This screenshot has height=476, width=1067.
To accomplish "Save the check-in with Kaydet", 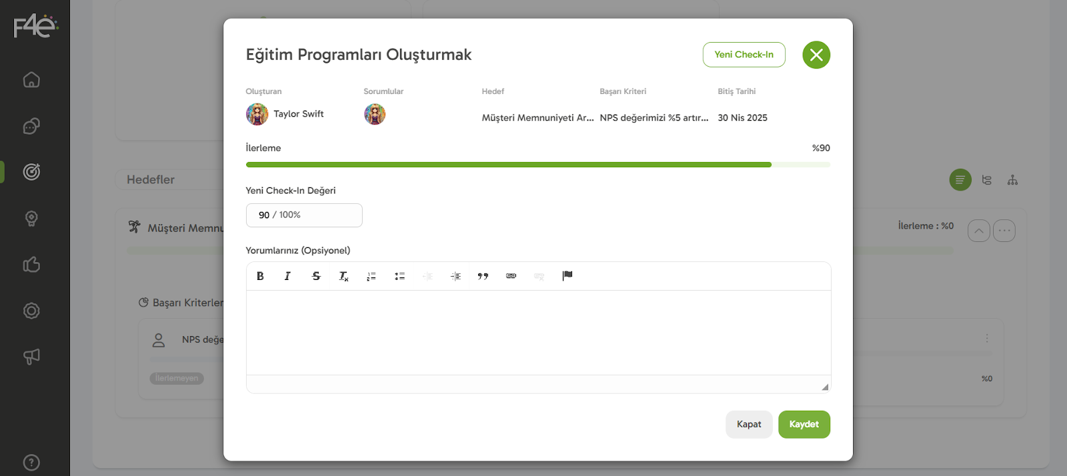I will 804,425.
